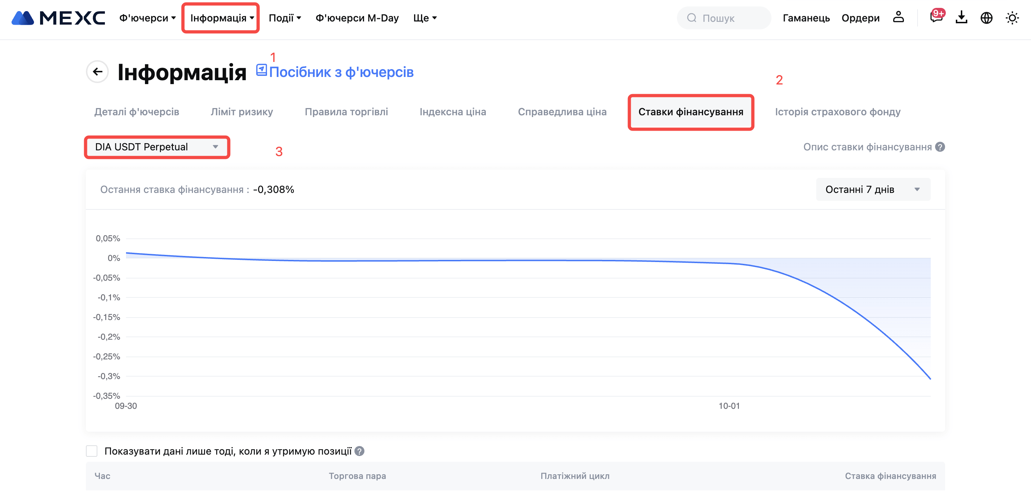Switch to the Ліміт ризику tab
The image size is (1031, 499).
coord(242,112)
